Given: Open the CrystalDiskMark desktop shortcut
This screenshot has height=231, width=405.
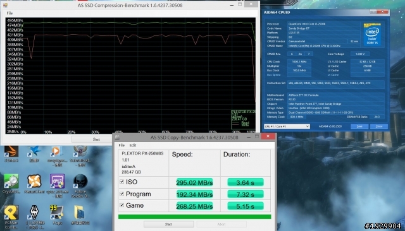Looking at the screenshot, I should tap(11, 184).
